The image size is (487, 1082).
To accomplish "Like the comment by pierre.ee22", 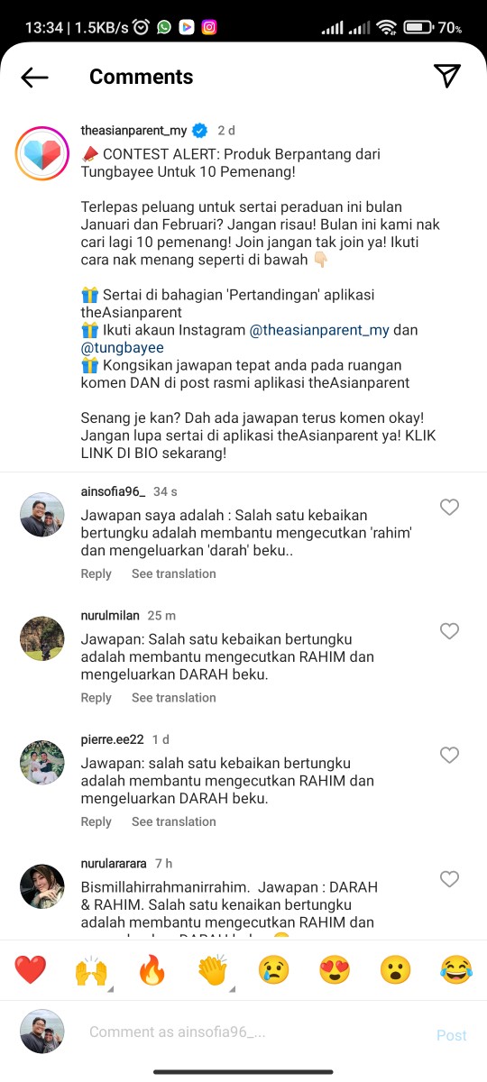I will (449, 755).
